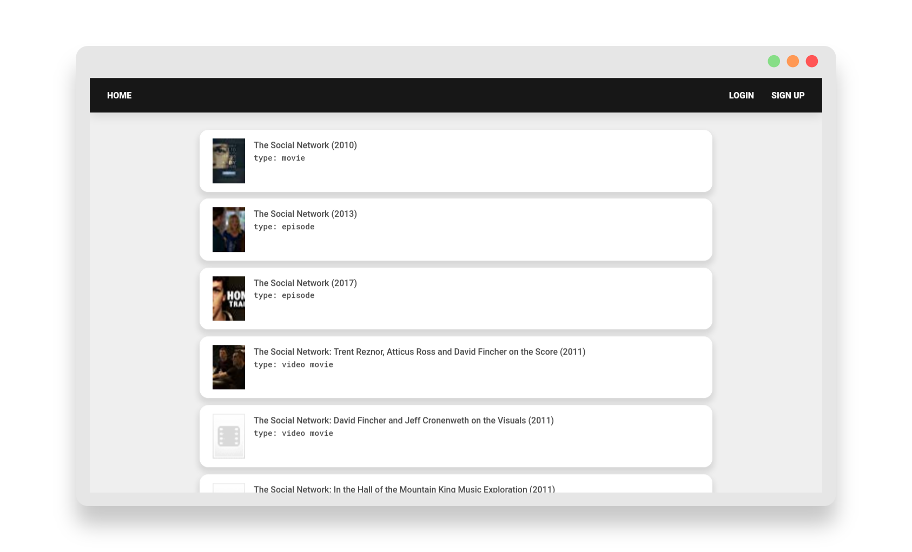Click the green window control dot
912x552 pixels.
774,61
